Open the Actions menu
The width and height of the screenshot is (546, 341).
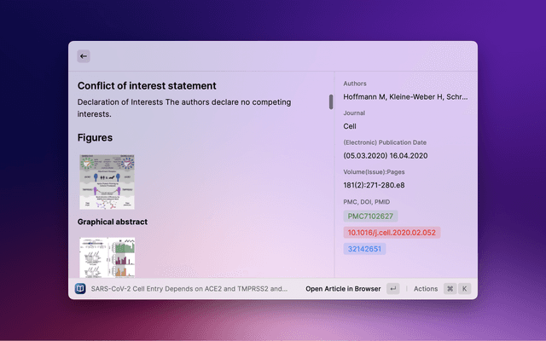425,289
